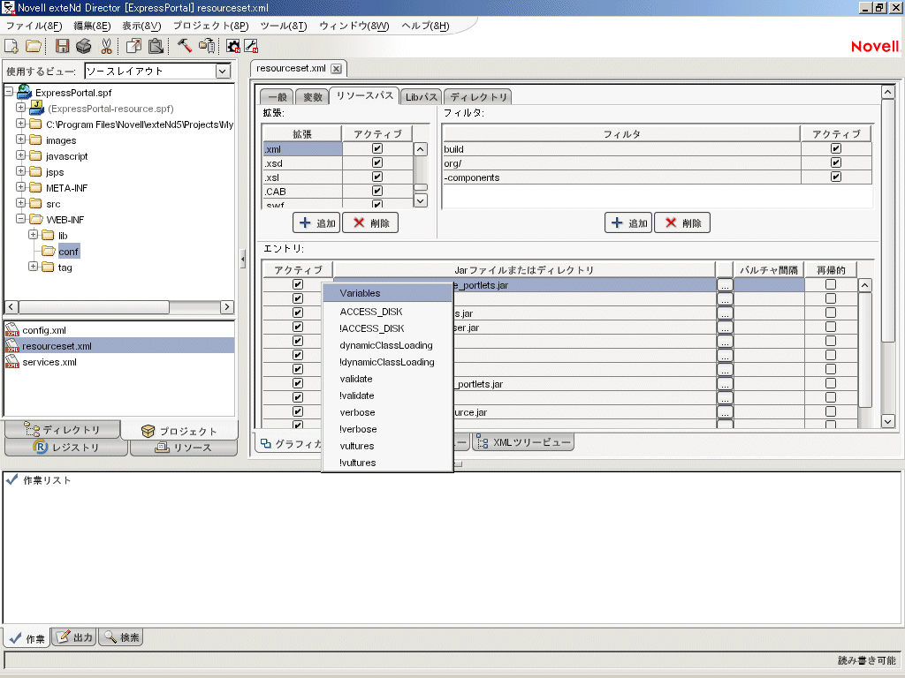Click the Open folder toolbar icon
905x678 pixels.
coord(33,46)
